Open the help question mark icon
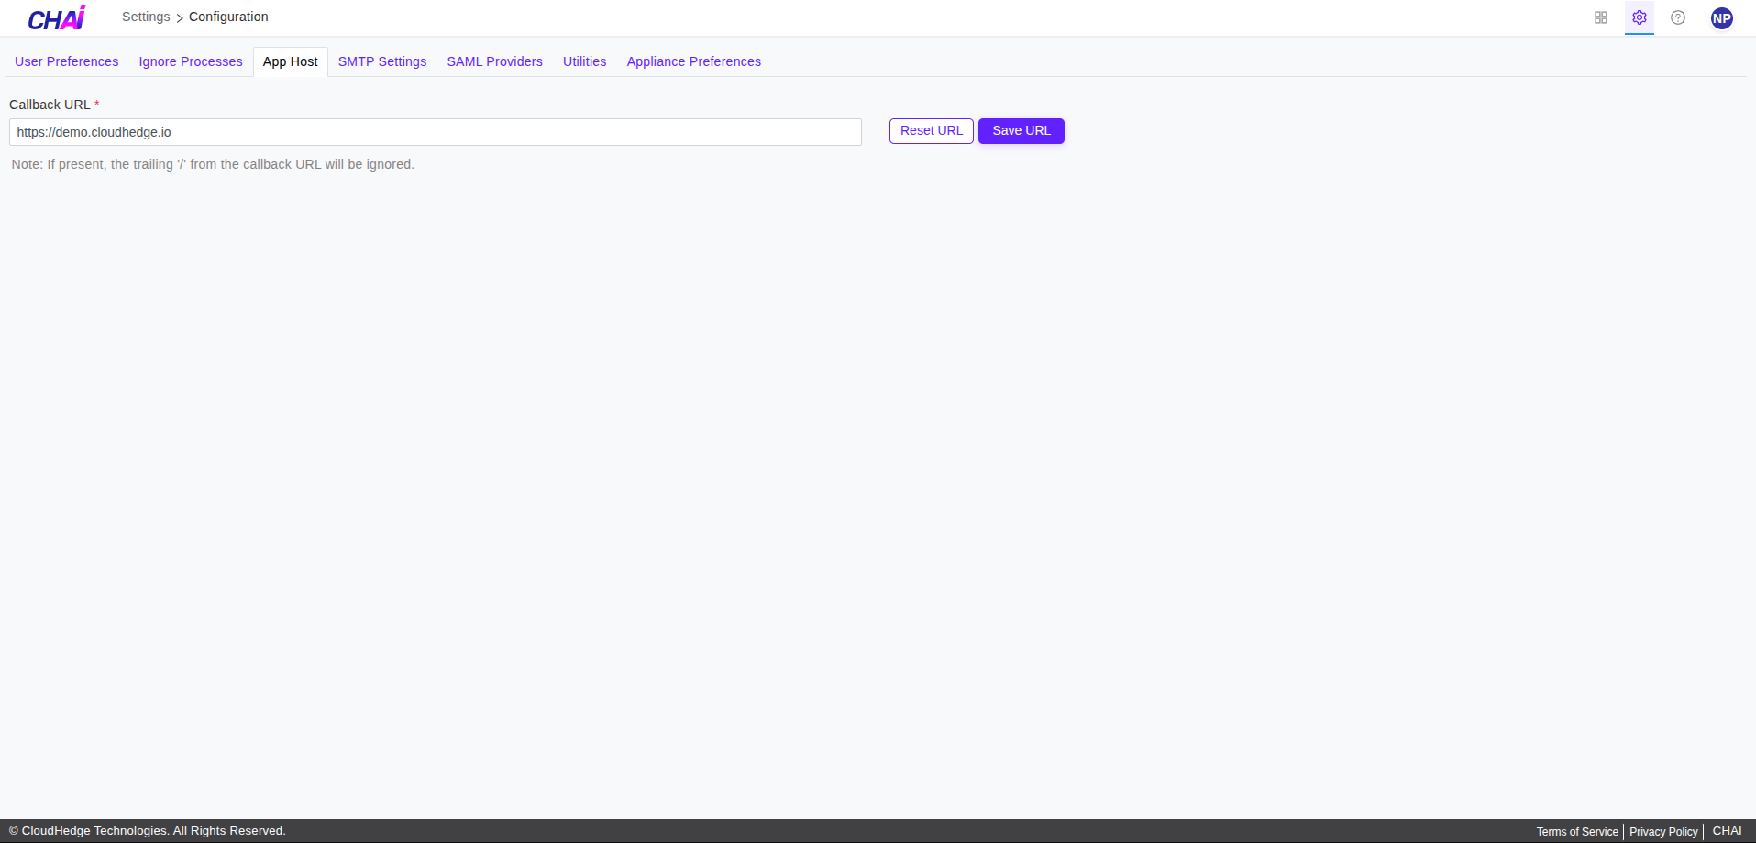Image resolution: width=1756 pixels, height=843 pixels. click(x=1678, y=17)
